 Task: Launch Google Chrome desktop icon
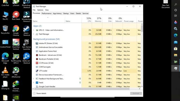pyautogui.click(x=16, y=31)
